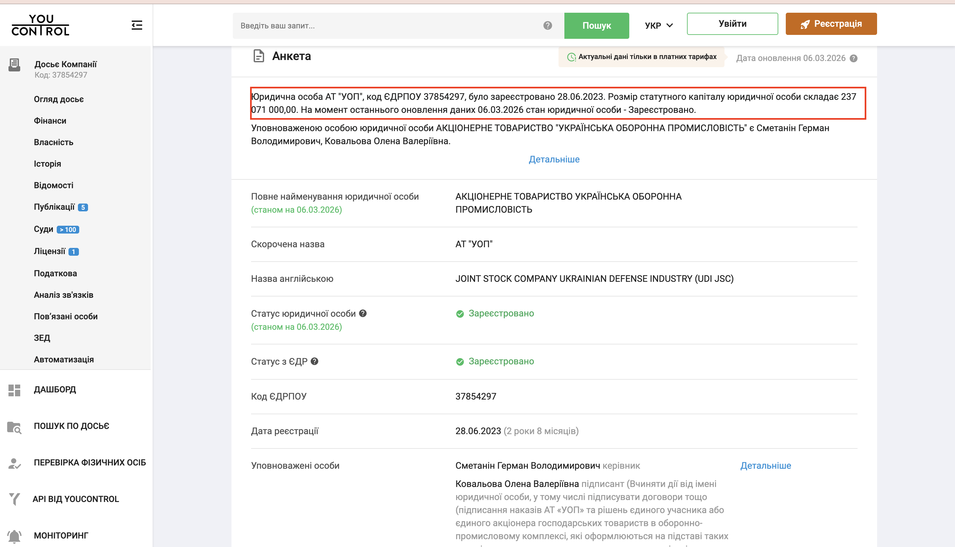The width and height of the screenshot is (955, 547).
Task: Click the question mark near Статус юридичної особи
Action: point(363,313)
